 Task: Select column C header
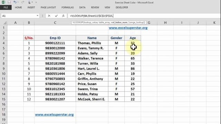coord(55,23)
